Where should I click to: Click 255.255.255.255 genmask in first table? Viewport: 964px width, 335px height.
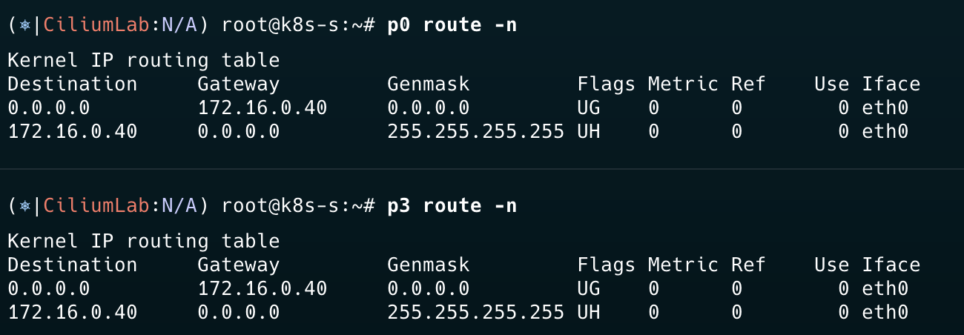(x=476, y=131)
